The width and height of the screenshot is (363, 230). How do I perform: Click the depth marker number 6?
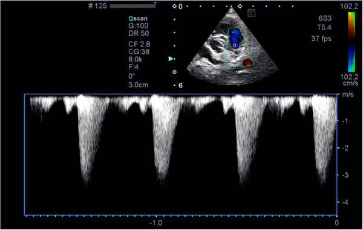pos(180,86)
